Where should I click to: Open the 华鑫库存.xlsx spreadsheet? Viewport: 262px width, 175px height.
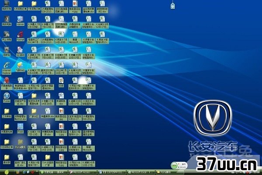coord(48,113)
